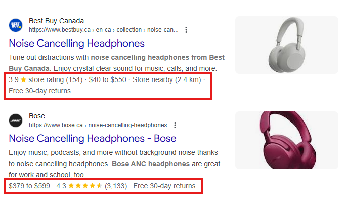The image size is (346, 201).
Task: Click Free 30-day returns under Best Buy result
Action: [x=40, y=91]
